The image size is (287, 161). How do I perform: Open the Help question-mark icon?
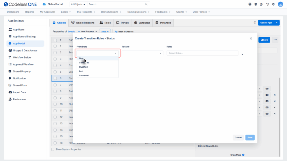(249, 4)
